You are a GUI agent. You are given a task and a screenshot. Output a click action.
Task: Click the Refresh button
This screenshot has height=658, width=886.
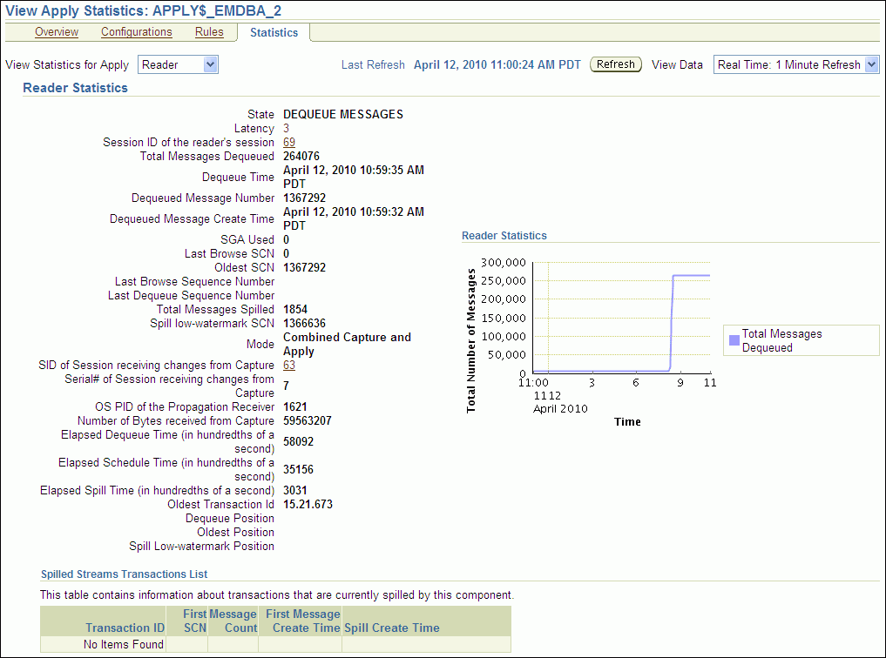616,64
